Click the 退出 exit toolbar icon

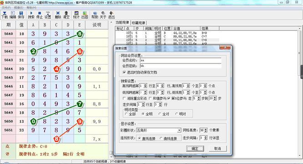pyautogui.click(x=111, y=15)
